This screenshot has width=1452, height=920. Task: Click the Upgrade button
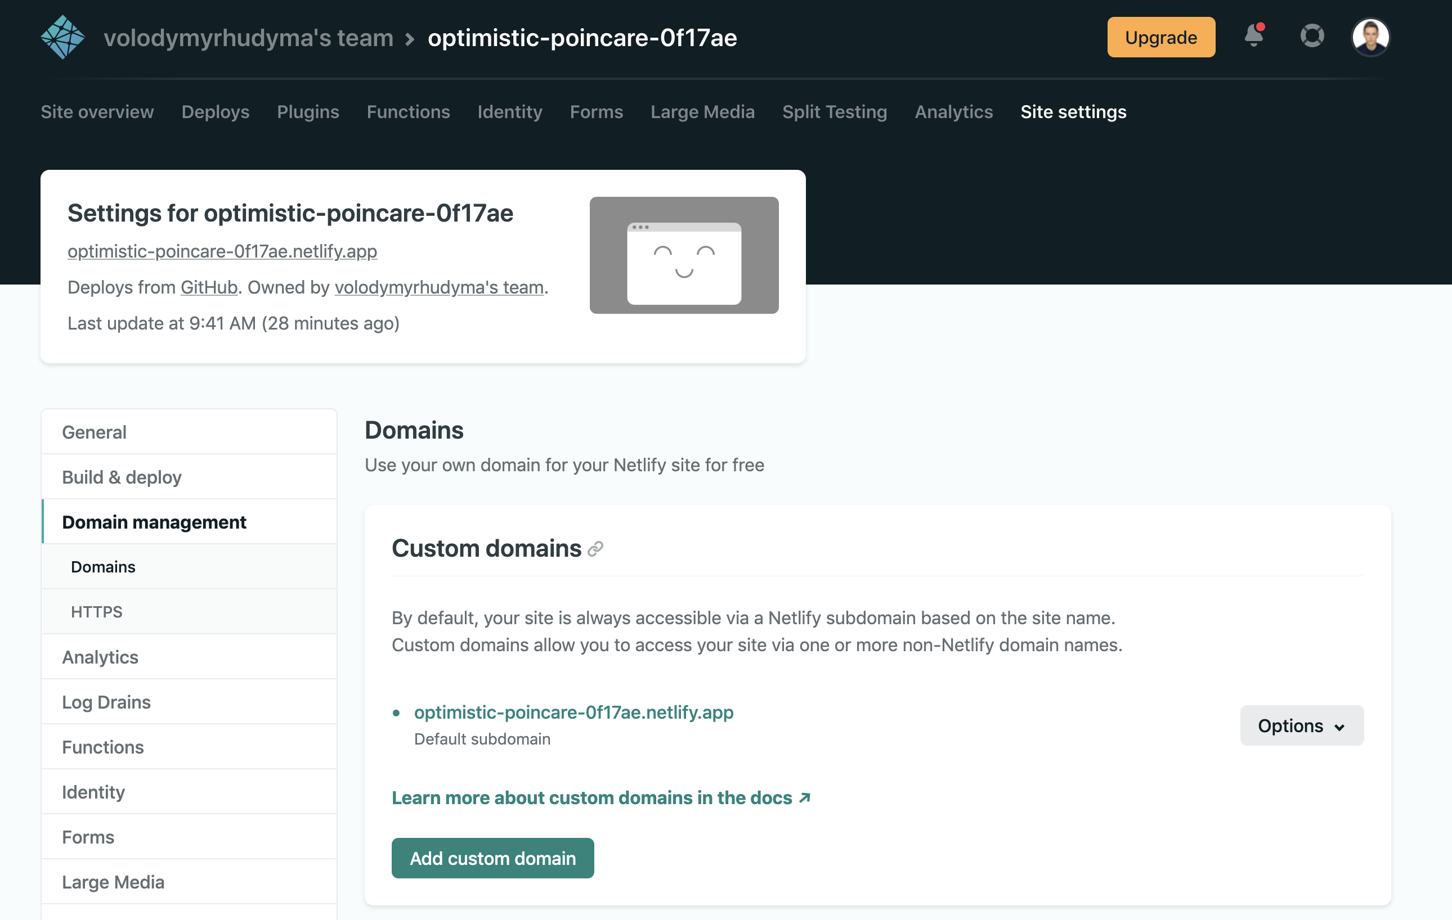[1160, 37]
